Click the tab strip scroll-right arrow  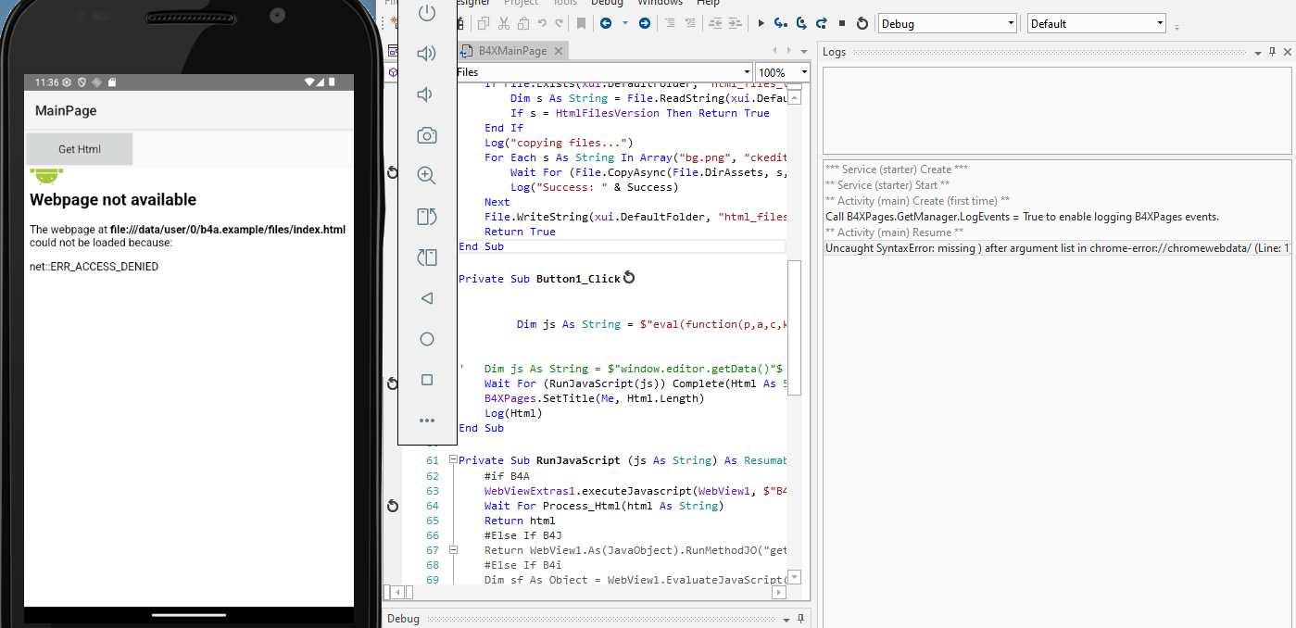pyautogui.click(x=788, y=51)
